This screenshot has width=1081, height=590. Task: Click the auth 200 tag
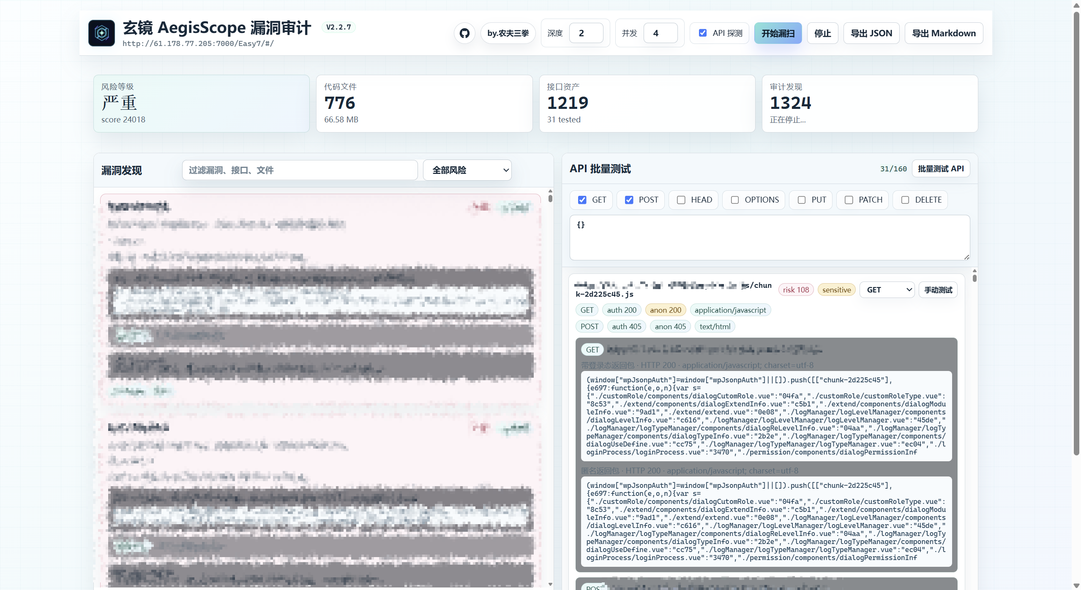(621, 310)
